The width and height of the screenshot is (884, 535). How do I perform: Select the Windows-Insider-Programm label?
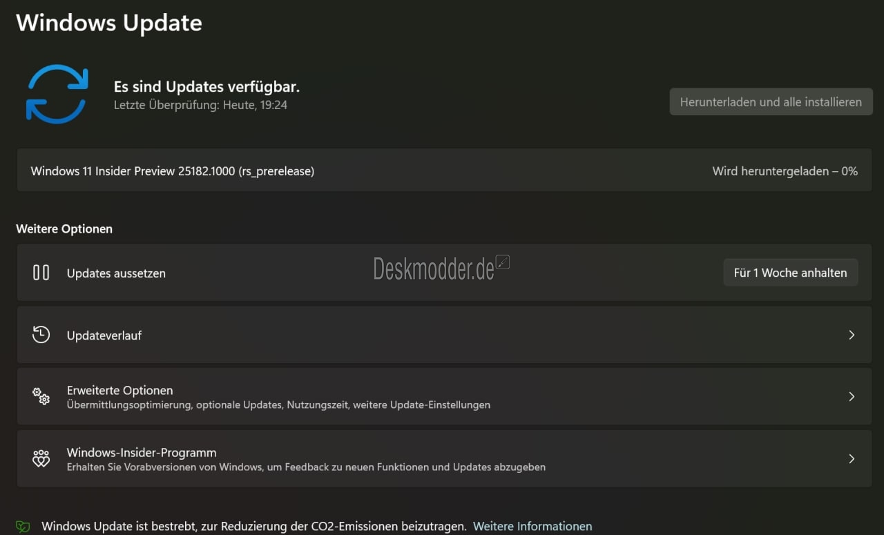click(142, 452)
